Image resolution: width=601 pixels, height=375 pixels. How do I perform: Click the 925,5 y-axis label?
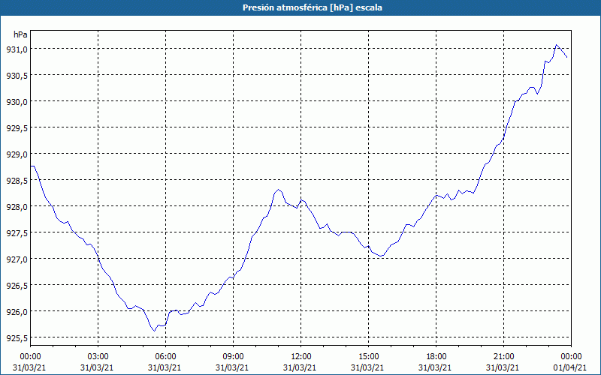coord(17,338)
